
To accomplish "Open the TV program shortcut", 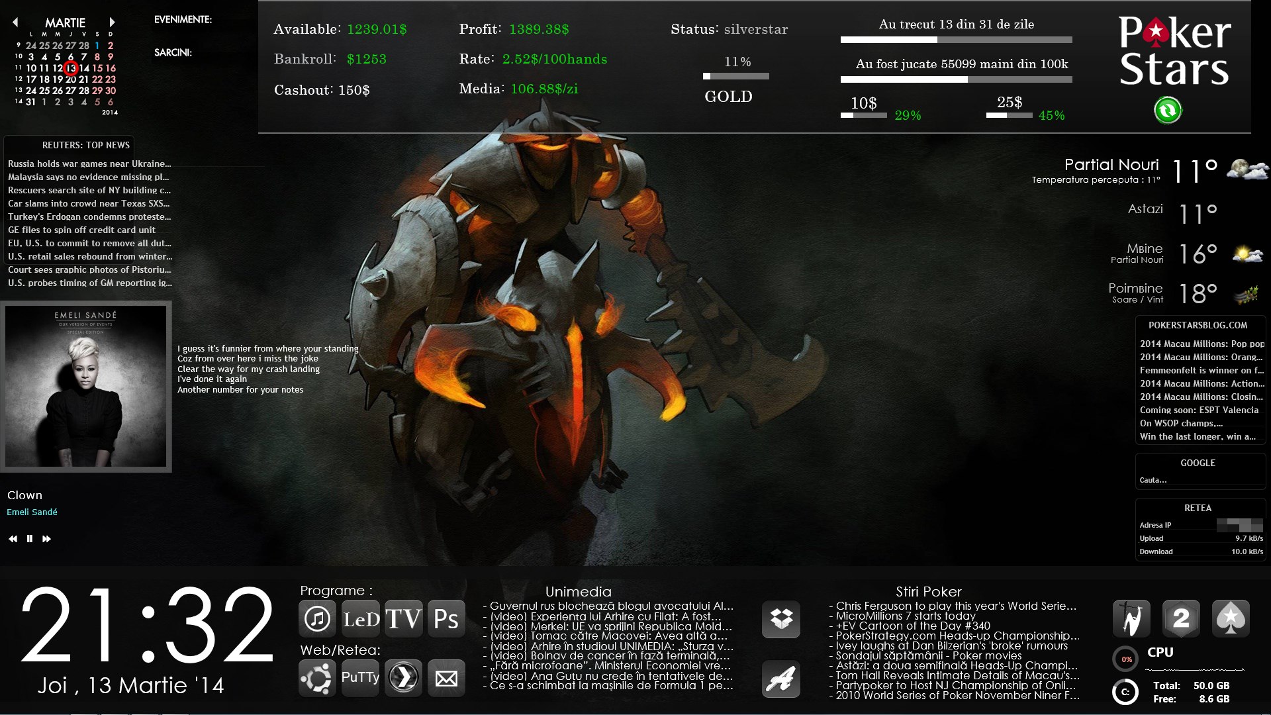I will 404,619.
